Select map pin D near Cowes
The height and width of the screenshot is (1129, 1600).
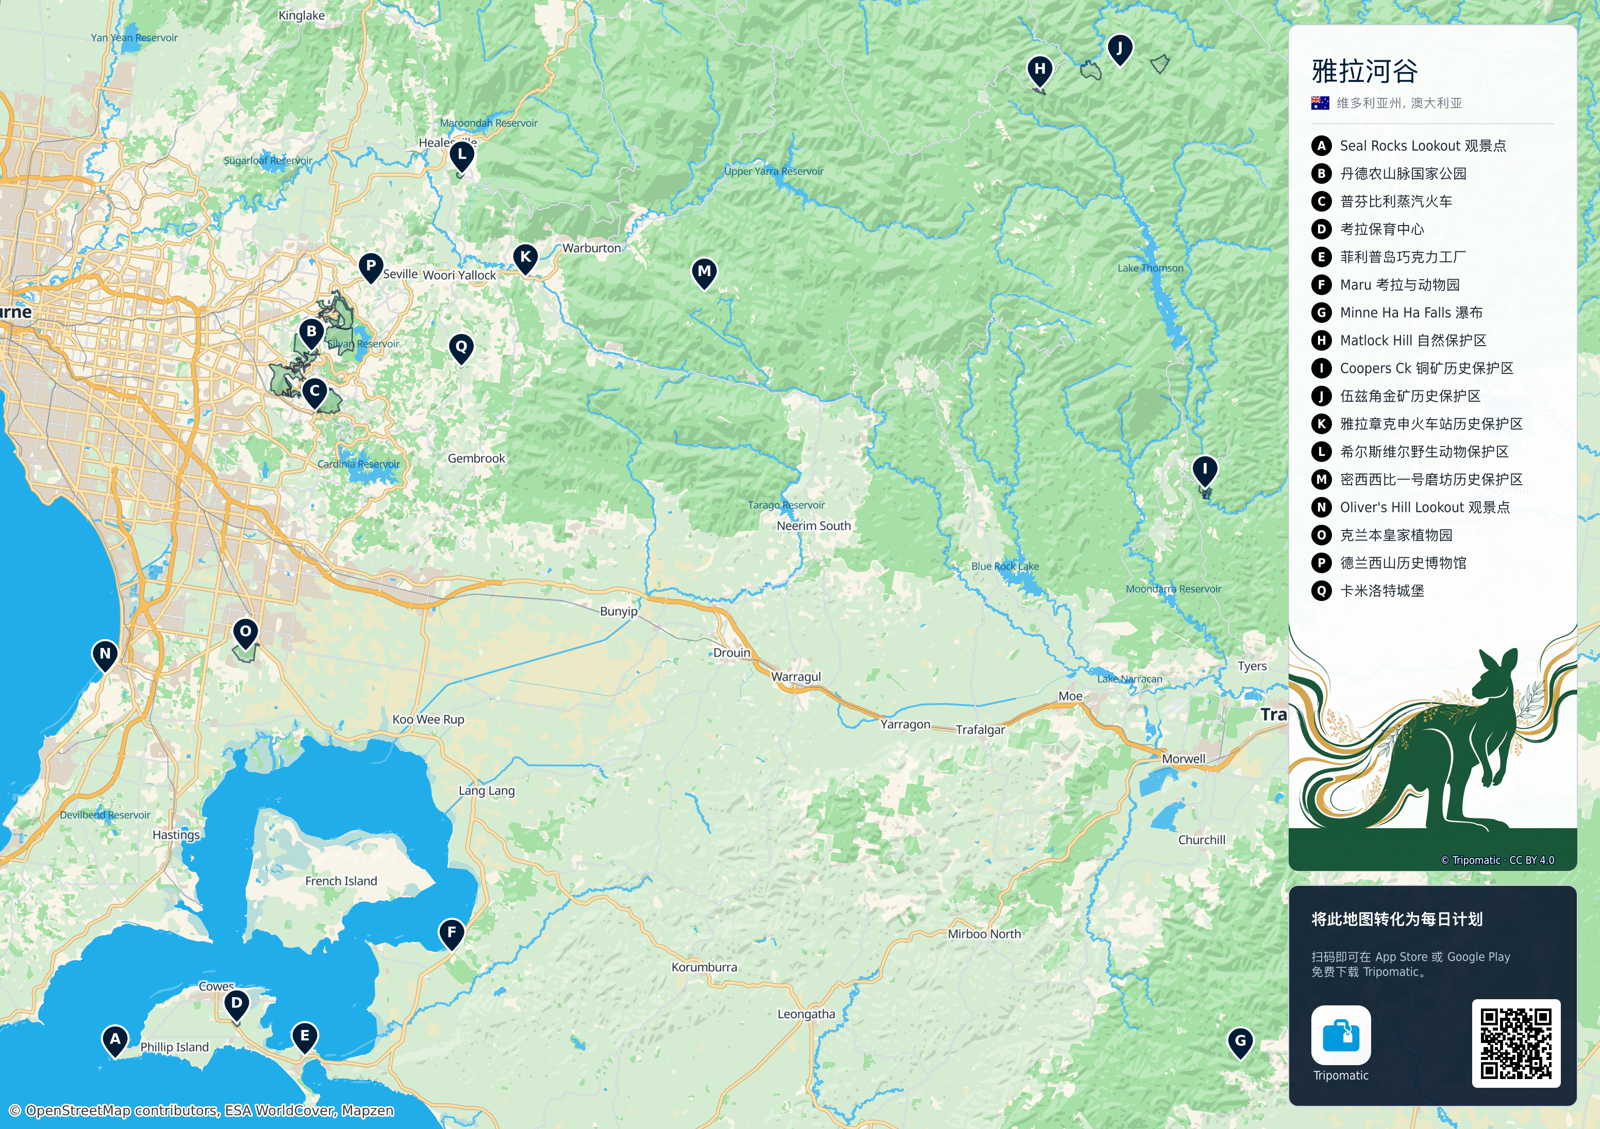coord(237,1005)
